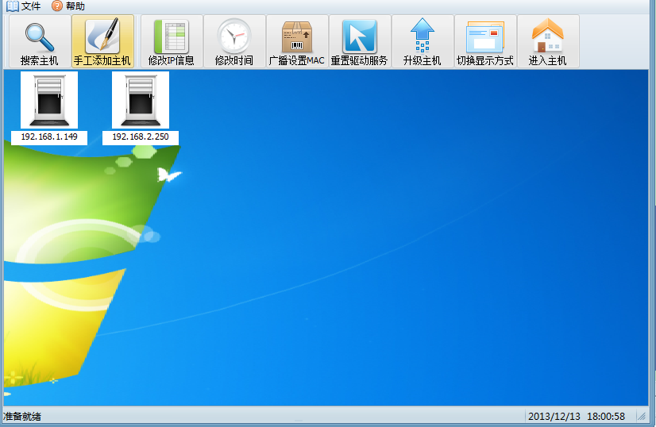Select the 手工添加主机 pen icon
This screenshot has height=427, width=656.
pos(102,36)
